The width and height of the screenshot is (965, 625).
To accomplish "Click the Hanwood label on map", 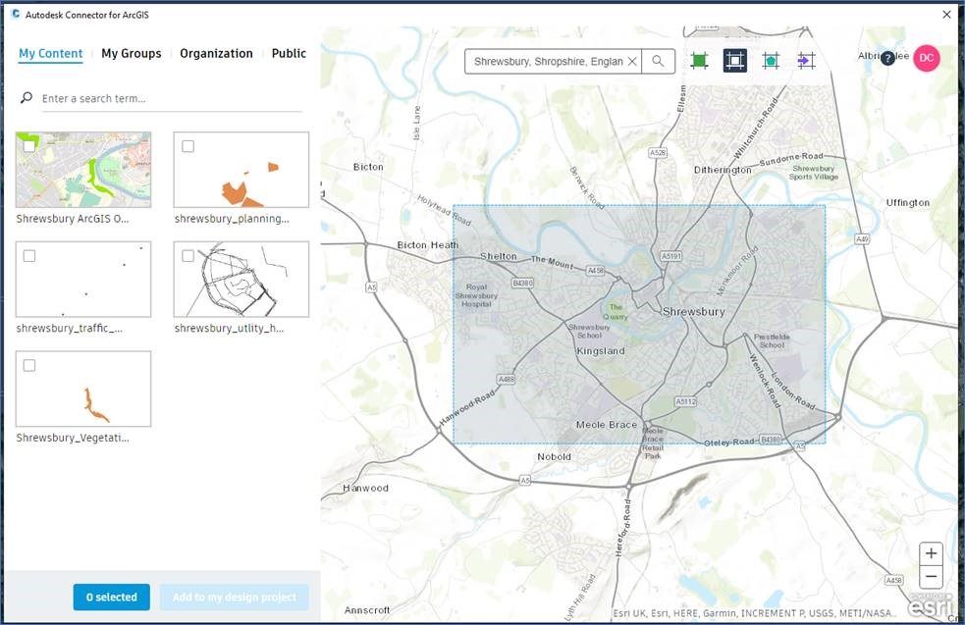I will pyautogui.click(x=365, y=488).
